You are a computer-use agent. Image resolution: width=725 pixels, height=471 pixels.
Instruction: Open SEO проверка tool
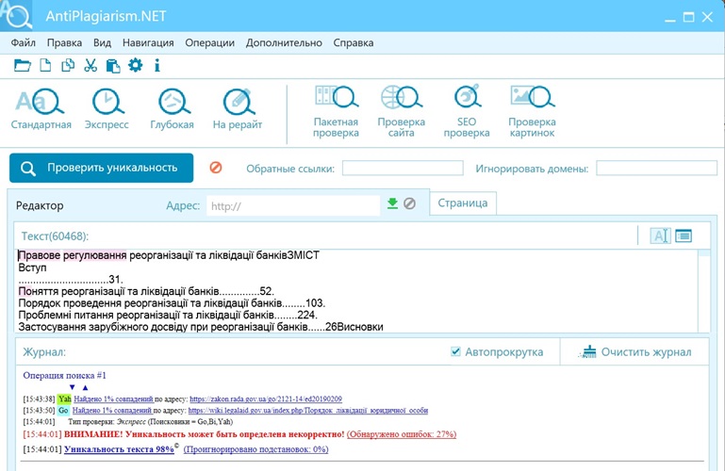pyautogui.click(x=467, y=111)
